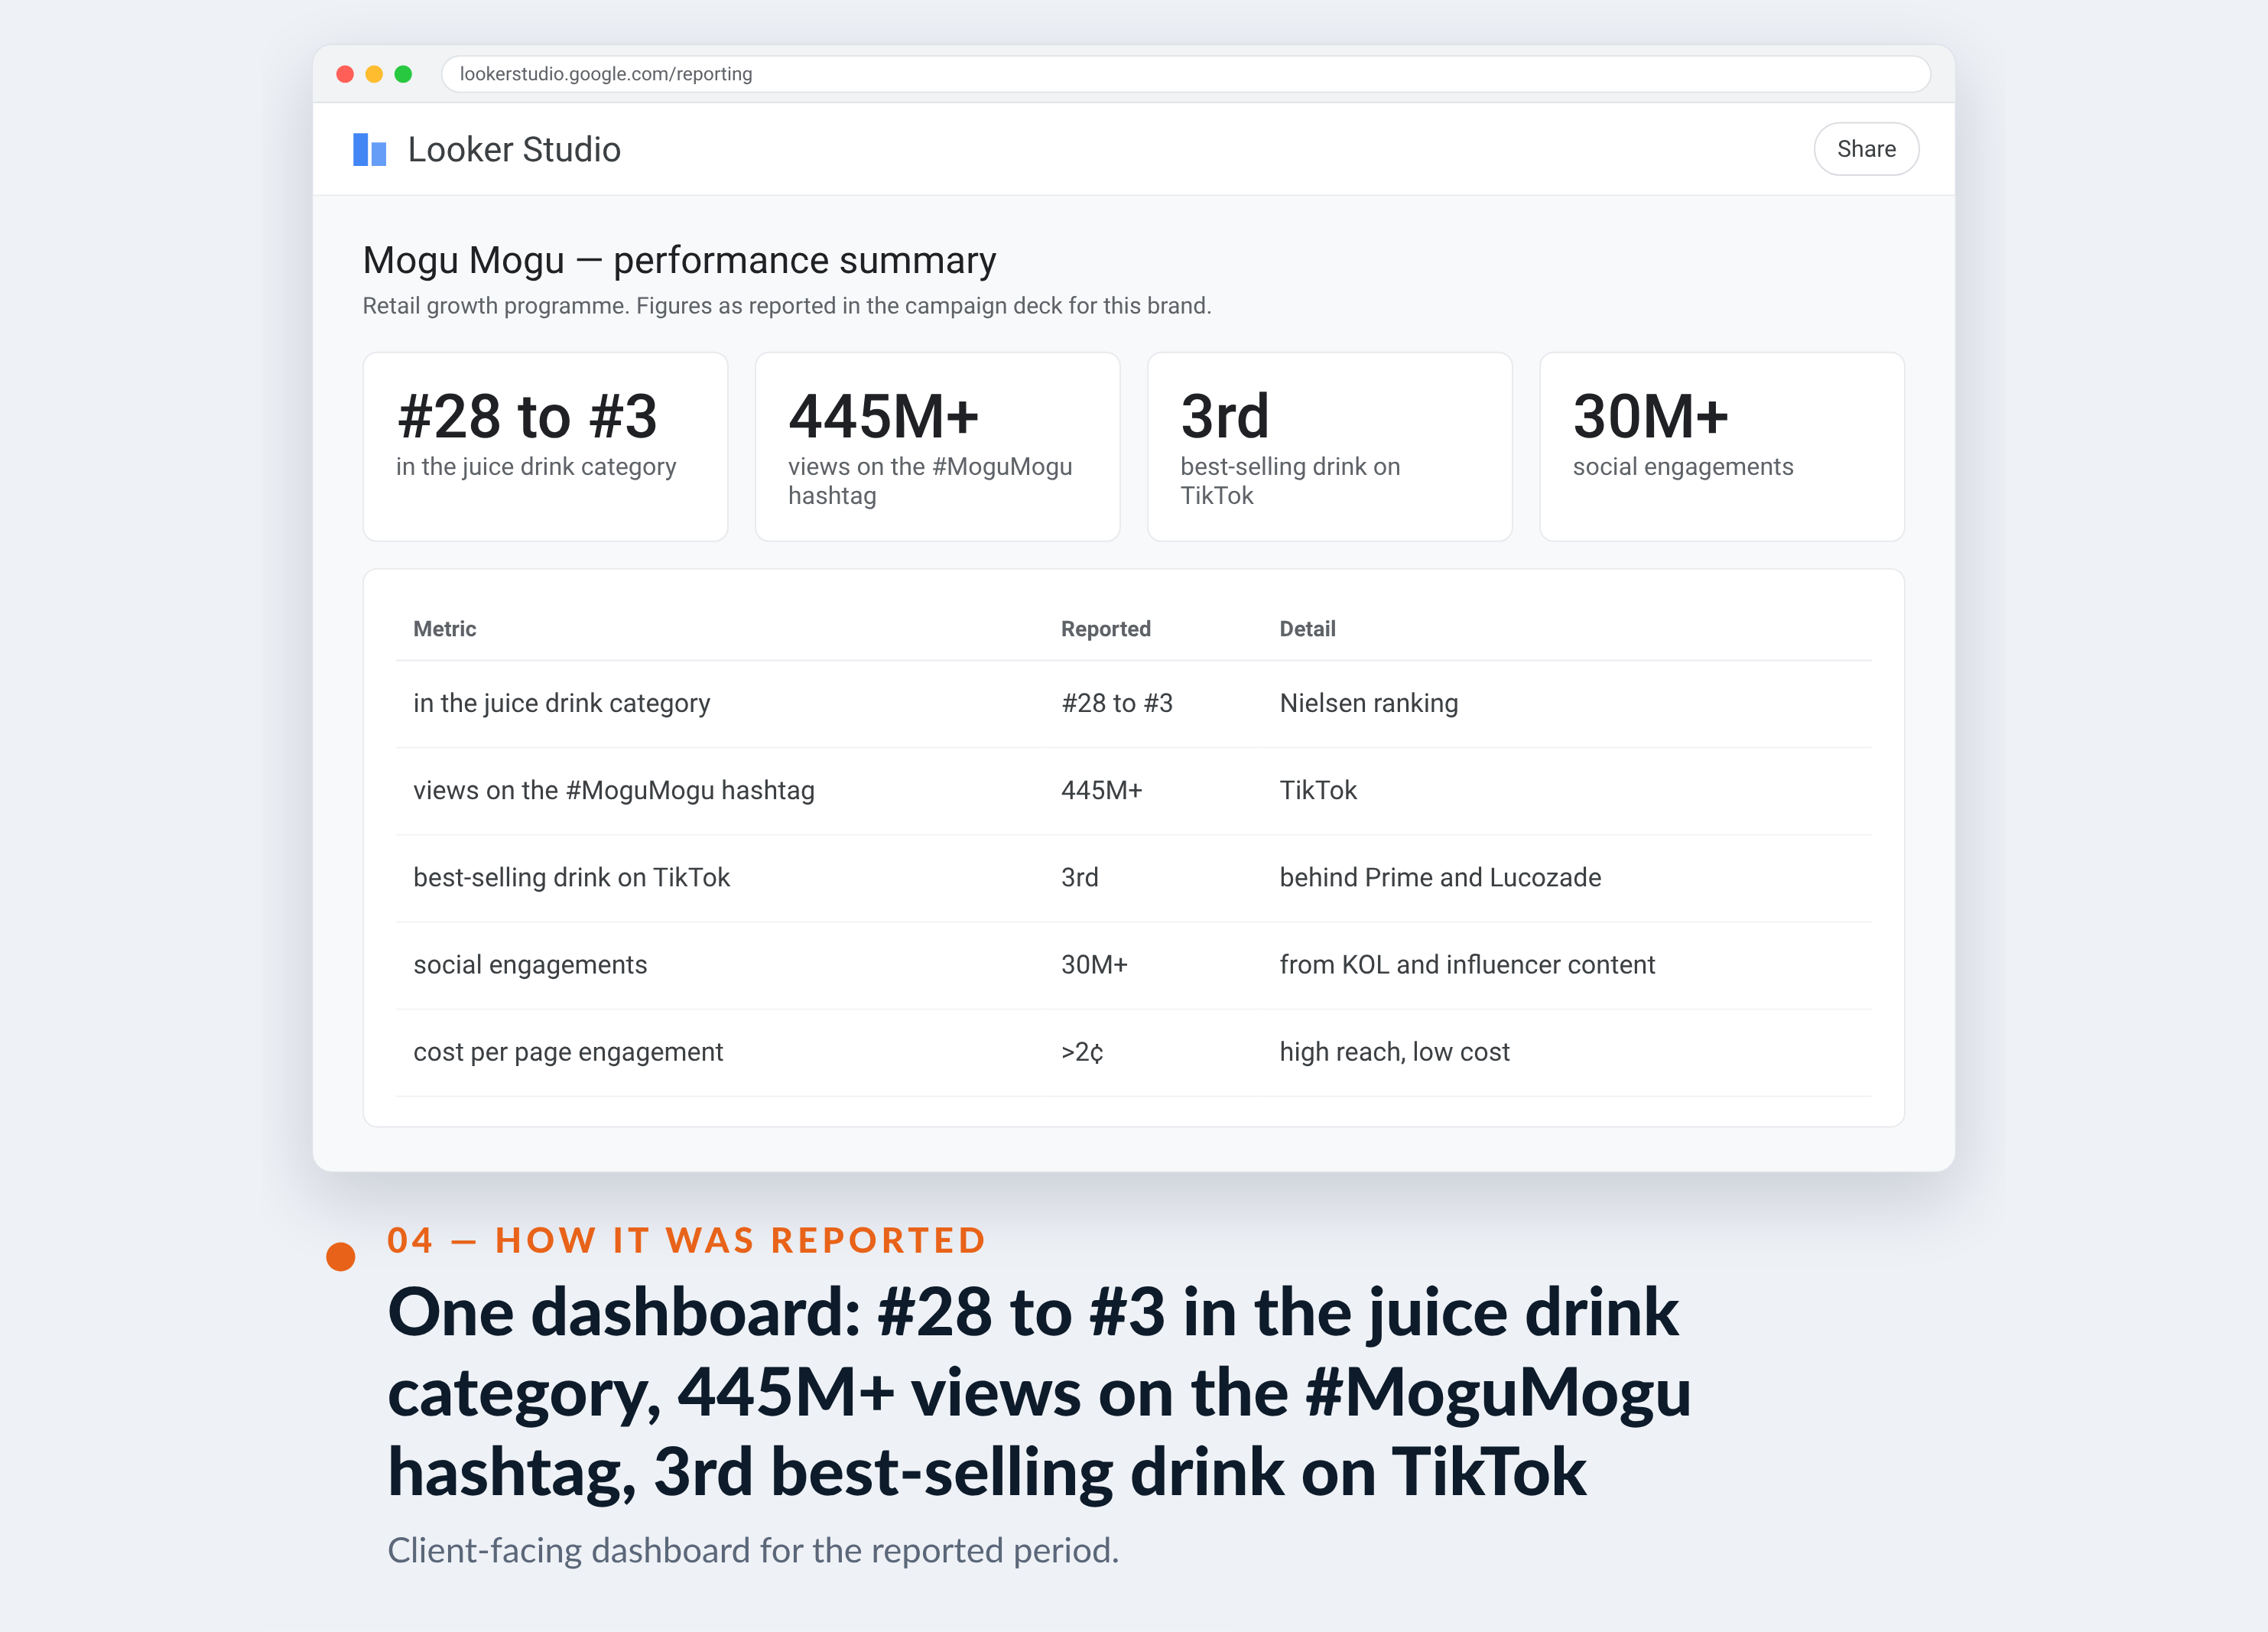Click the 445M+ table cell

tap(1101, 791)
